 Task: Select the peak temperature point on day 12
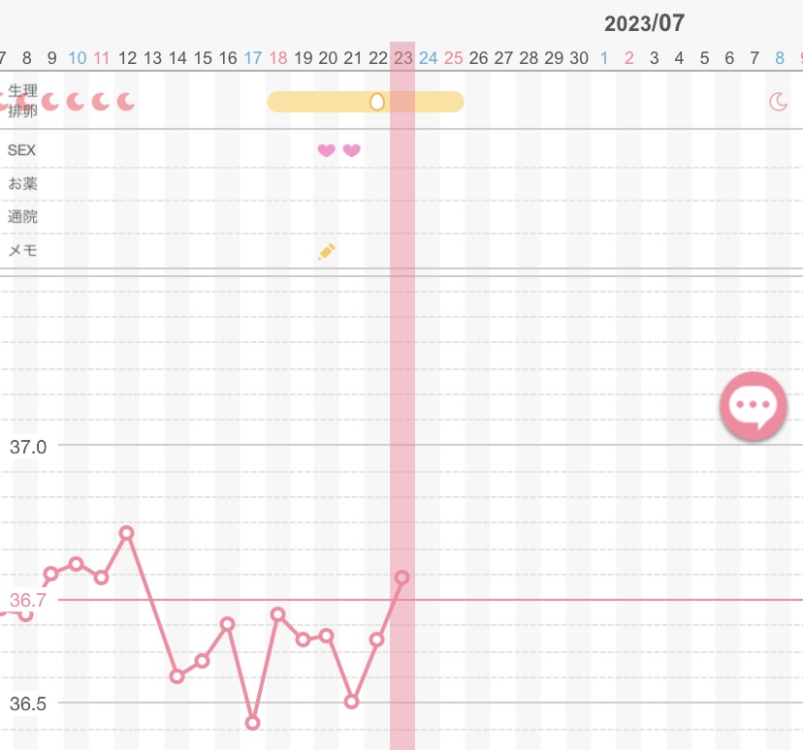click(126, 533)
